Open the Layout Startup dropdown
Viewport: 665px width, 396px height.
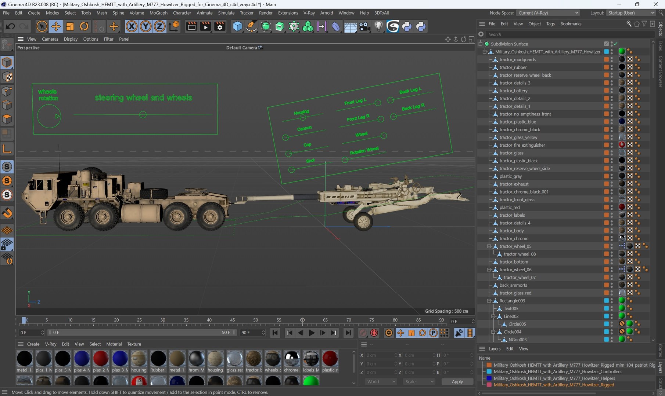631,13
